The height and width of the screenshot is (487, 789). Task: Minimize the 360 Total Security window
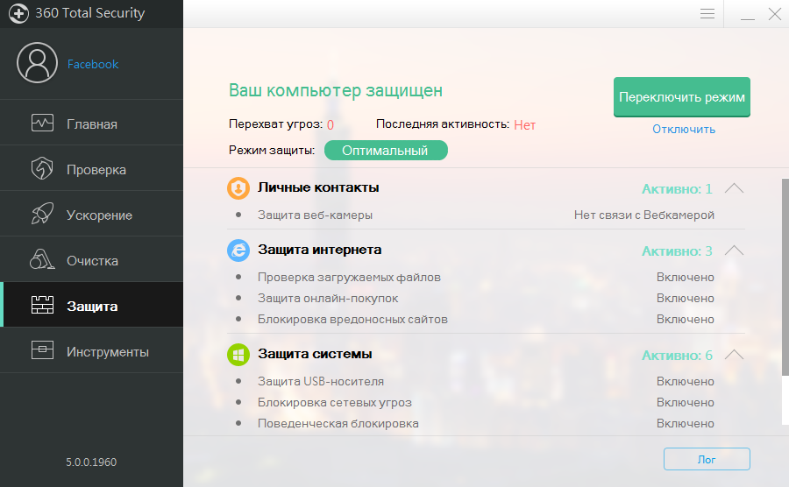pos(748,18)
